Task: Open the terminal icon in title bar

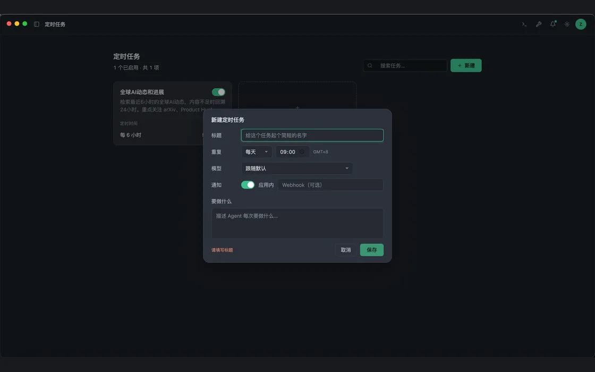Action: (x=524, y=24)
